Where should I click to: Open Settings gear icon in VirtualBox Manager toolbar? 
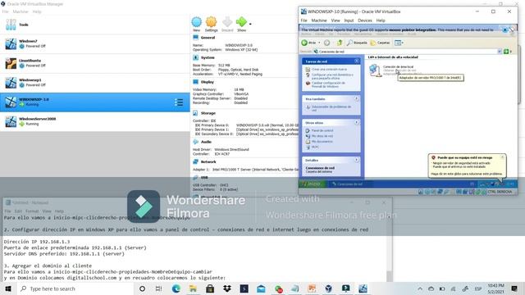(x=212, y=22)
